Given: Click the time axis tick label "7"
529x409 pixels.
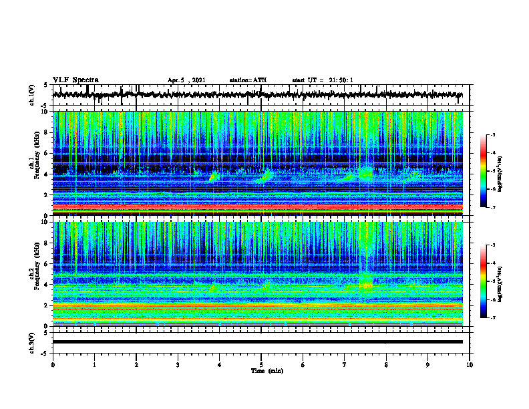Looking at the screenshot, I should [345, 365].
